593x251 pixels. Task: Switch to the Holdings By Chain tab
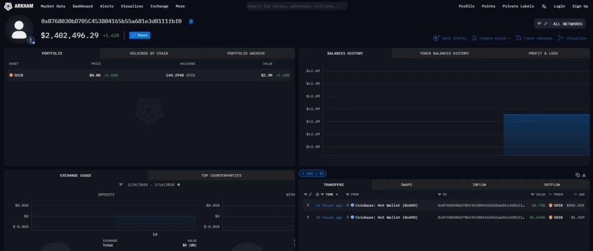(x=149, y=53)
